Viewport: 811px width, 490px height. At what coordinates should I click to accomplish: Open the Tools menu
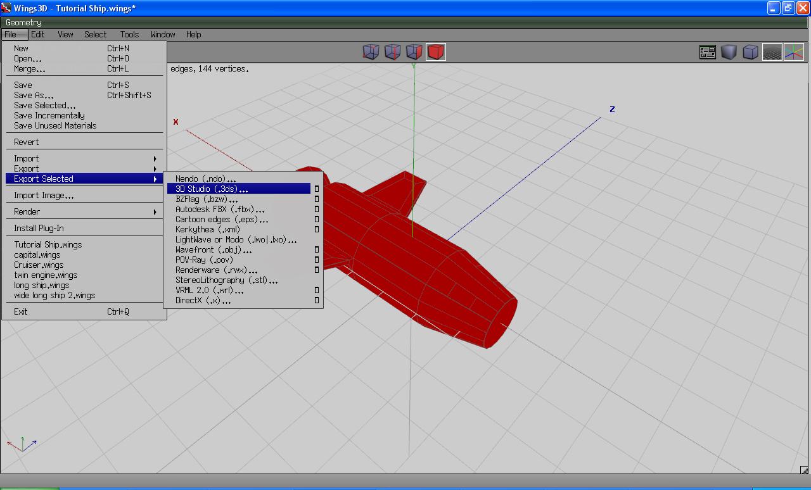pos(129,34)
